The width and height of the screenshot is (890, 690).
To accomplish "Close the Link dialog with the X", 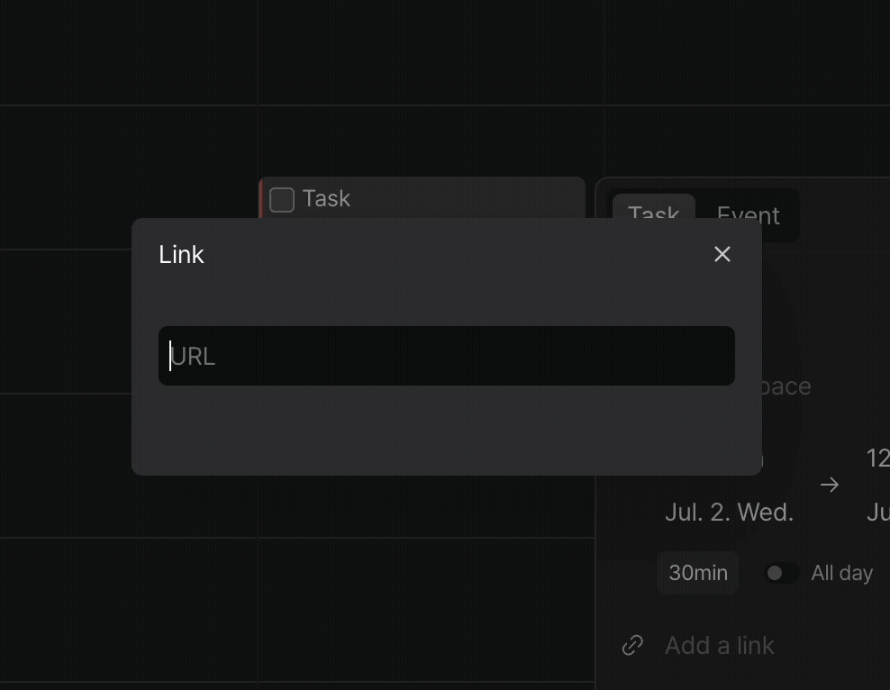I will pos(722,254).
